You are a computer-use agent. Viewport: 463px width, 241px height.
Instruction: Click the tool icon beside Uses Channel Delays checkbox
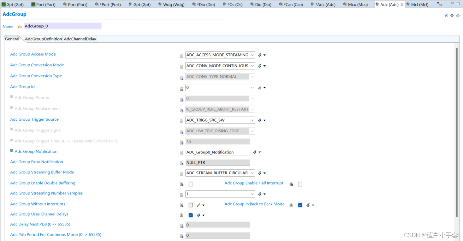pos(199,215)
